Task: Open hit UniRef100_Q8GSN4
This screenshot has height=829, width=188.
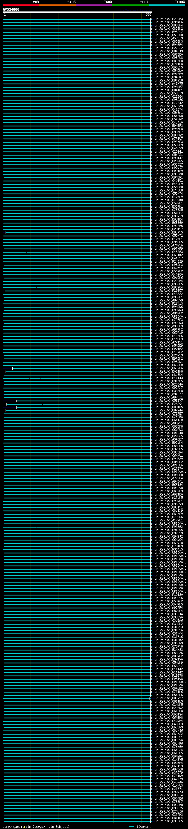Action: pos(168,25)
